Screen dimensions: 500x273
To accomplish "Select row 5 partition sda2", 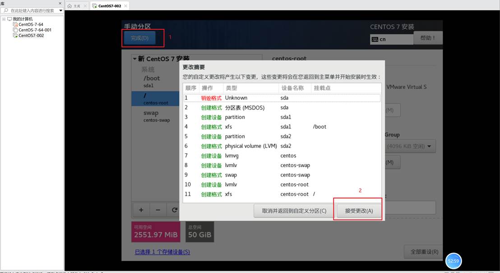I will [x=282, y=136].
